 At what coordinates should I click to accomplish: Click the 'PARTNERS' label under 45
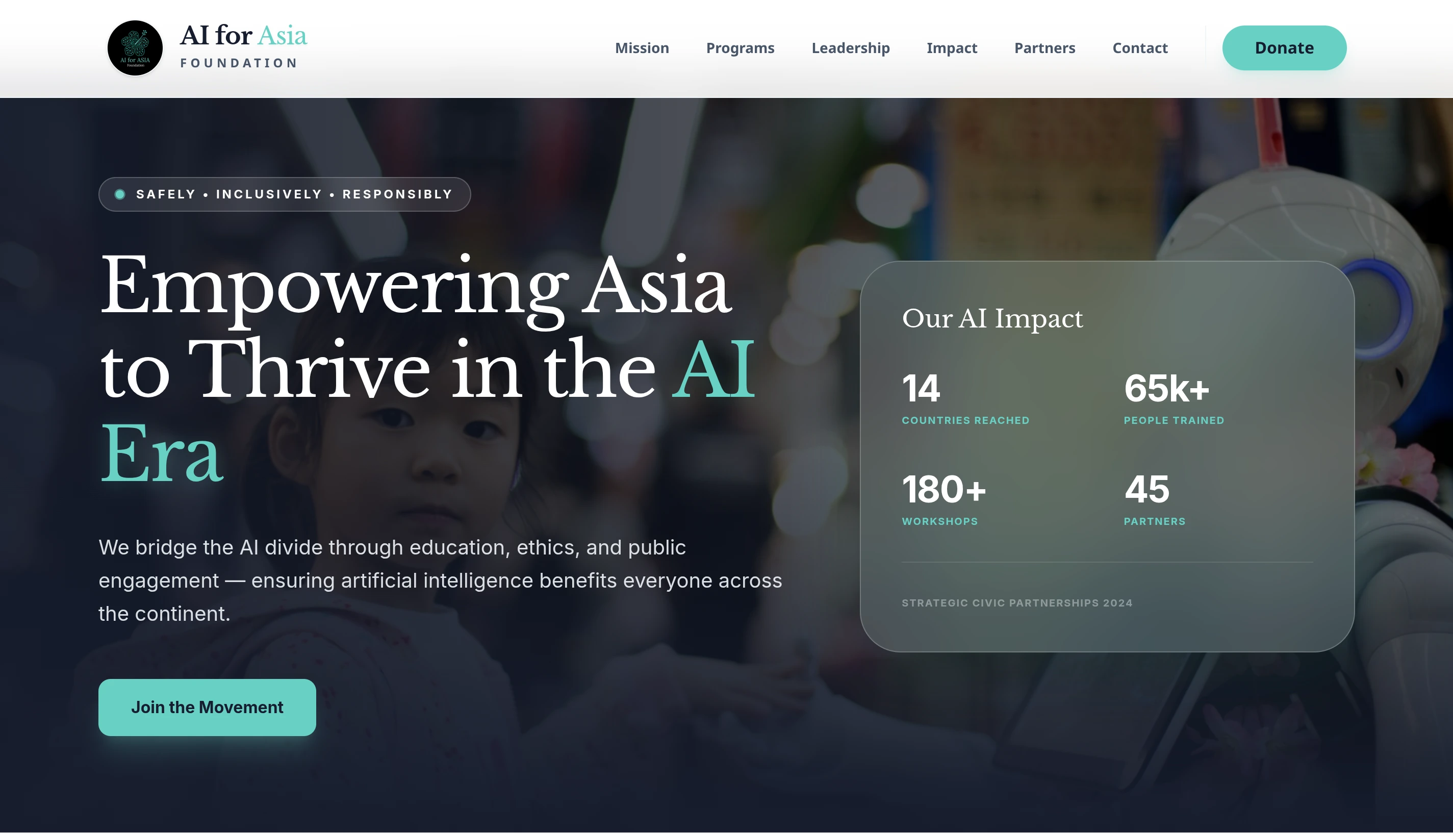[1154, 522]
